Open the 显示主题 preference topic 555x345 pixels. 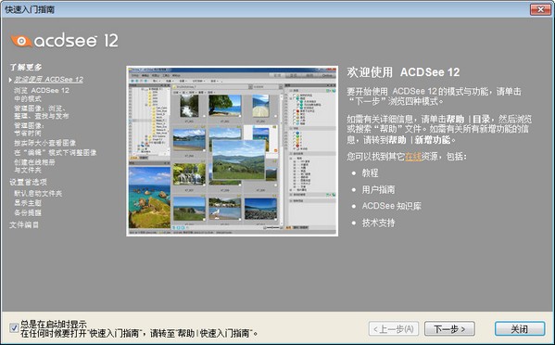coord(28,203)
